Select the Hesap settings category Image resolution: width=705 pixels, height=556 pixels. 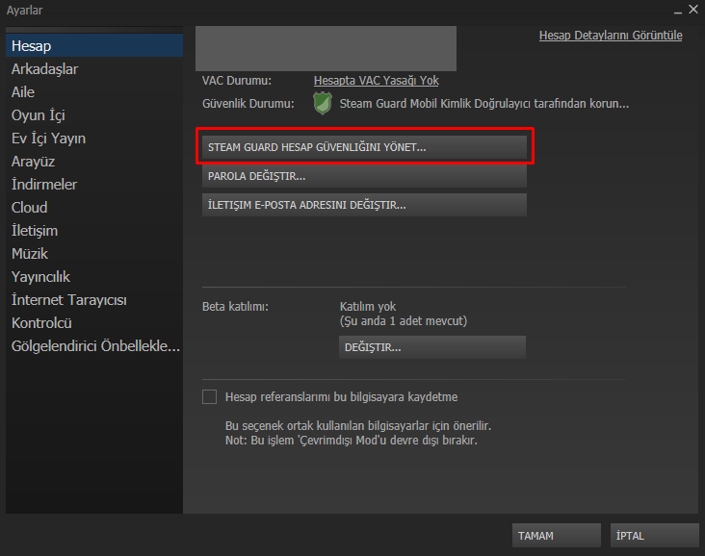click(94, 46)
